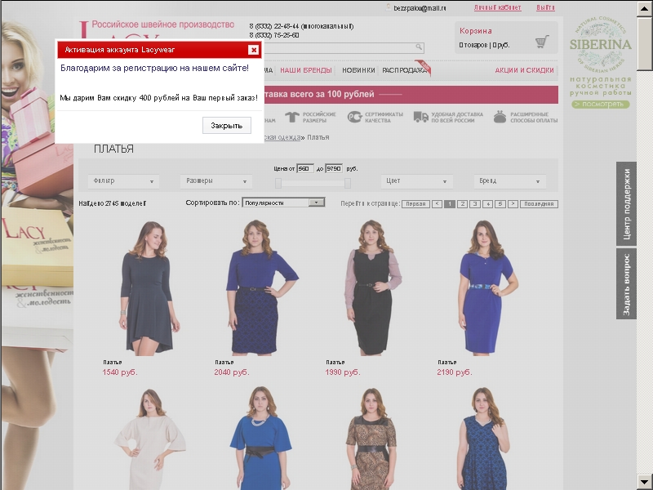Click the delivery truck icon
The width and height of the screenshot is (653, 490).
point(420,117)
